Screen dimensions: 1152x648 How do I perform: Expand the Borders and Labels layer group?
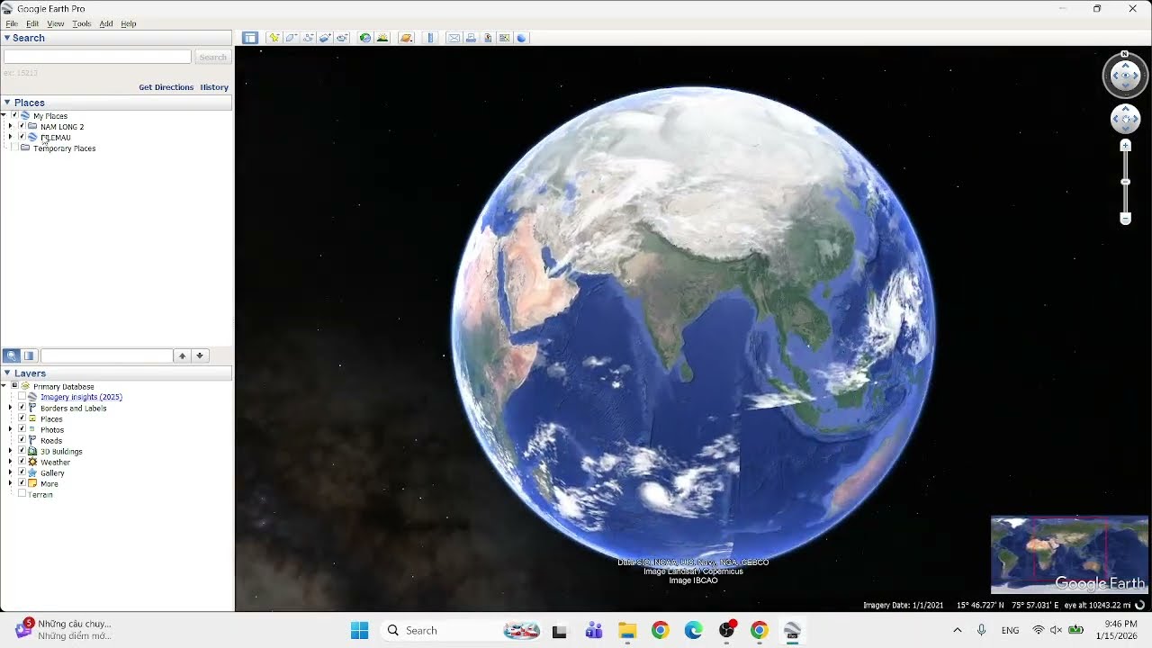tap(10, 408)
